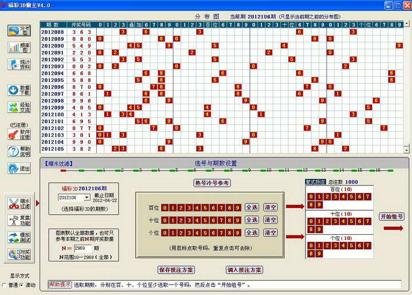Viewport: 412px width, 295px height.
Task: Select period row 2012105 in the chart
Action: (x=221, y=149)
